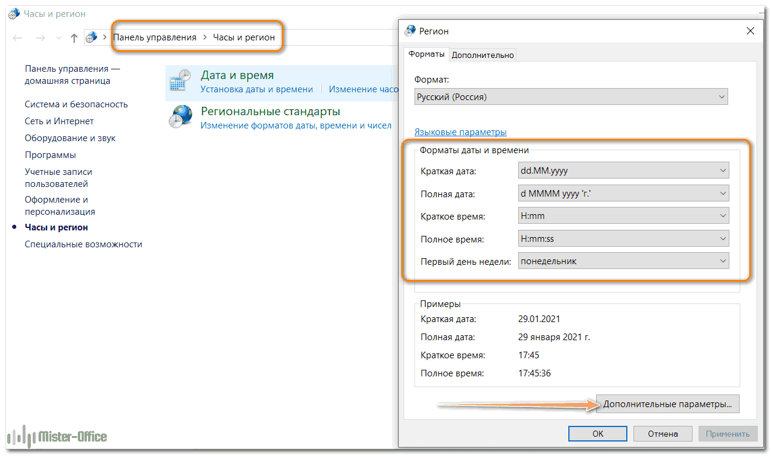Switch to the Дополнительно tab

483,55
